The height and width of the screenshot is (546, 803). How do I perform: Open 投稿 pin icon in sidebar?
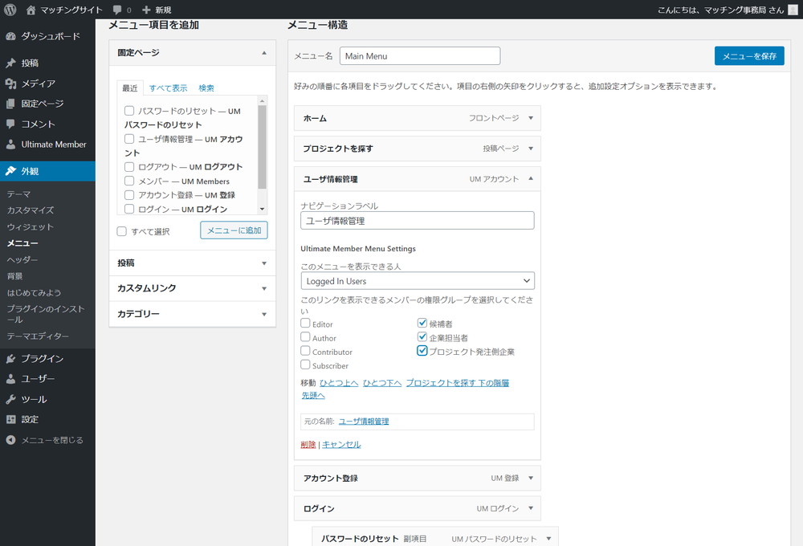click(x=10, y=63)
